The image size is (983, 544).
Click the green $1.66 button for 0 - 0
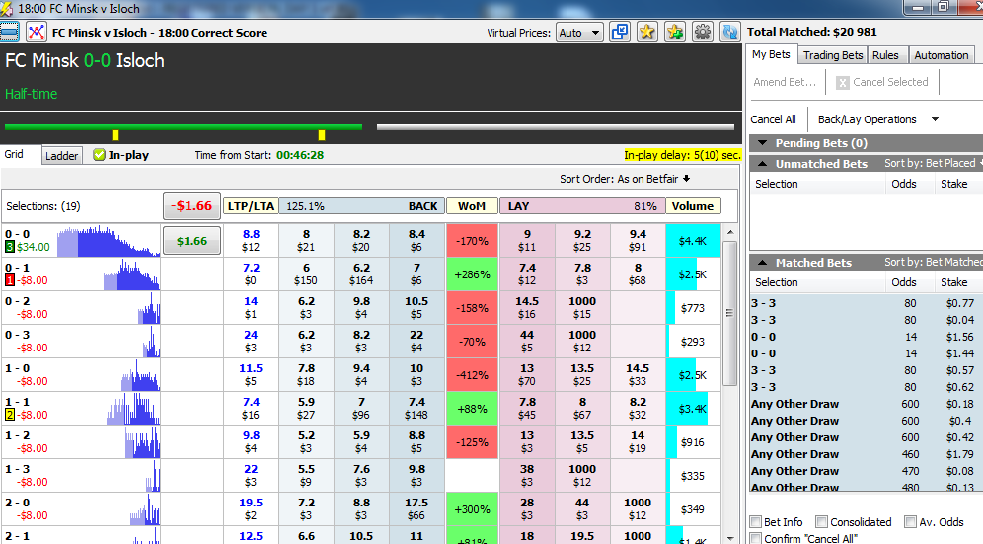pyautogui.click(x=191, y=241)
